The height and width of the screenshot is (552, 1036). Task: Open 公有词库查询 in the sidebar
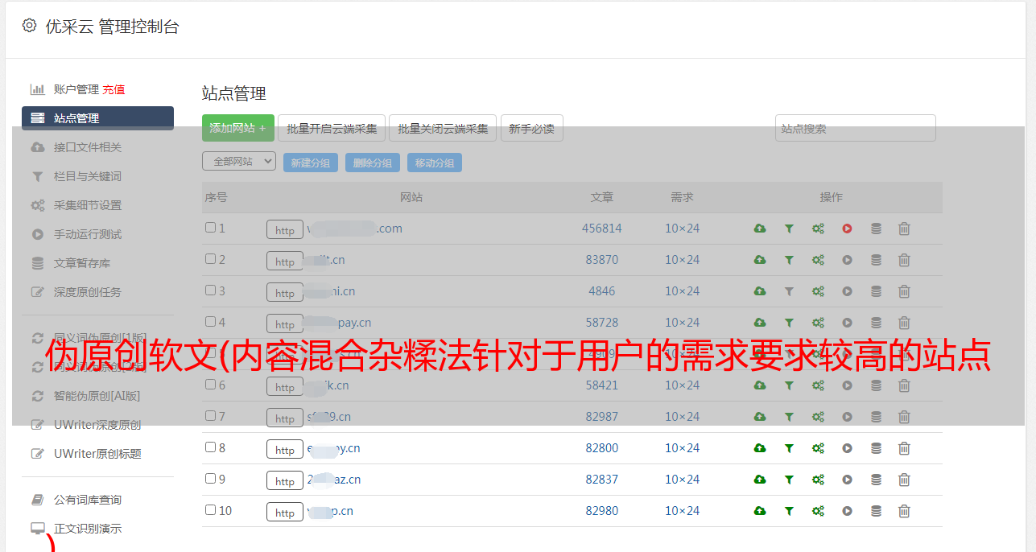88,500
